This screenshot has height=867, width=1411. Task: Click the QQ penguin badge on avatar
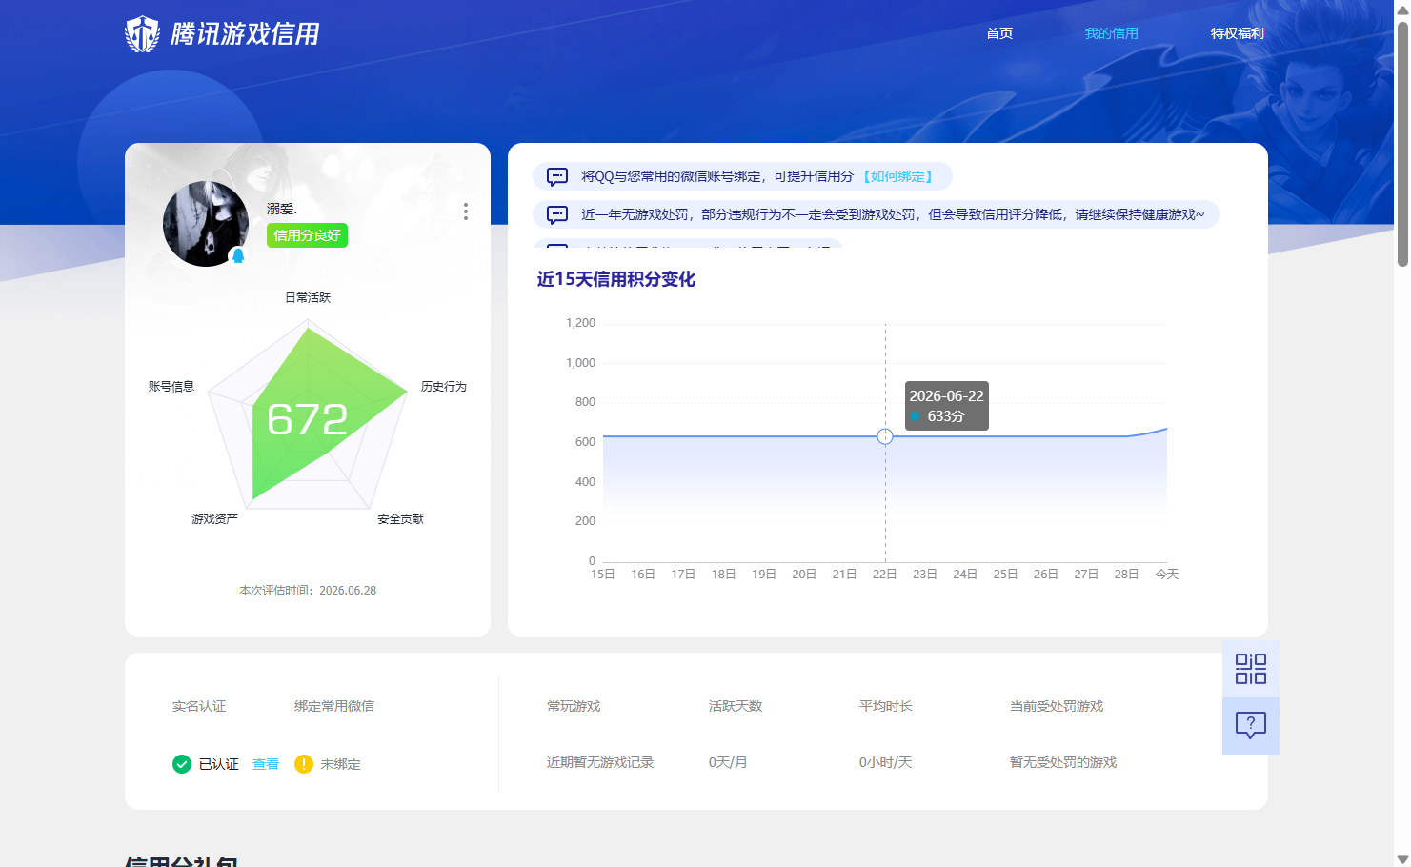238,255
